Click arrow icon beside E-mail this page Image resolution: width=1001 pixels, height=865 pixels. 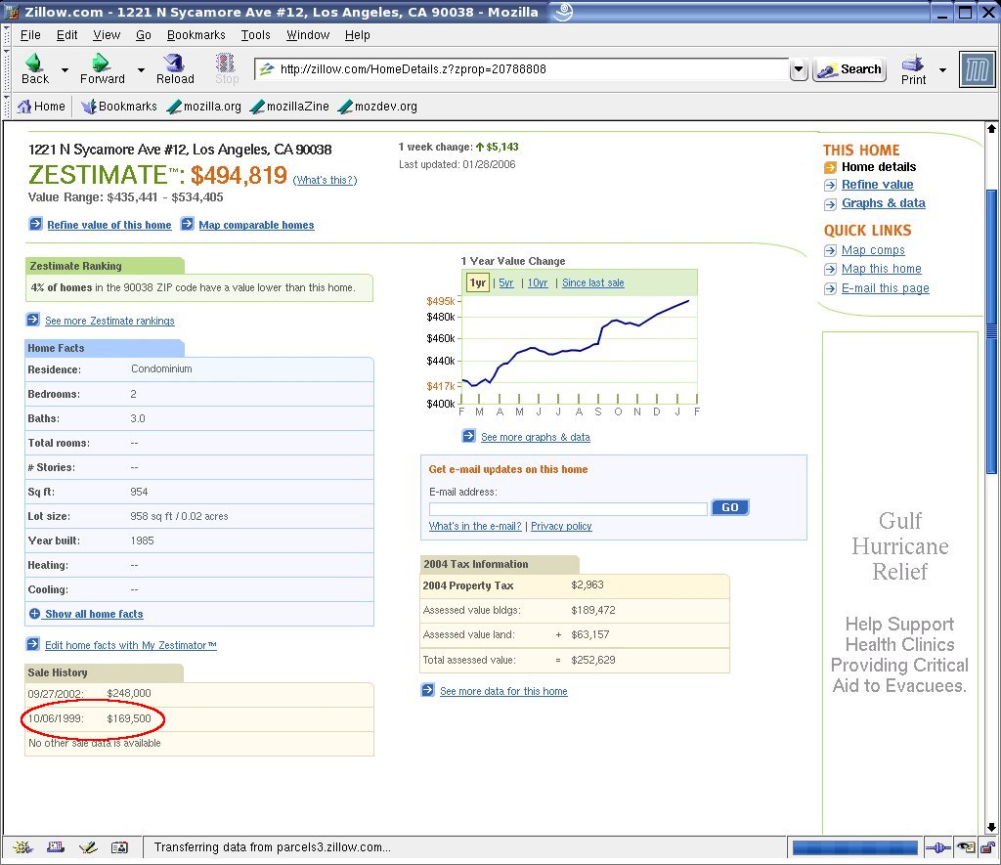click(830, 288)
